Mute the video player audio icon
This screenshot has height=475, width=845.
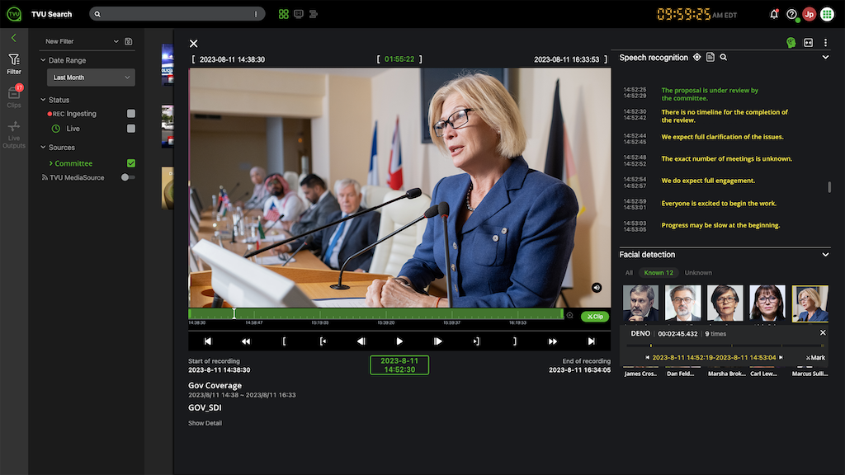[597, 287]
